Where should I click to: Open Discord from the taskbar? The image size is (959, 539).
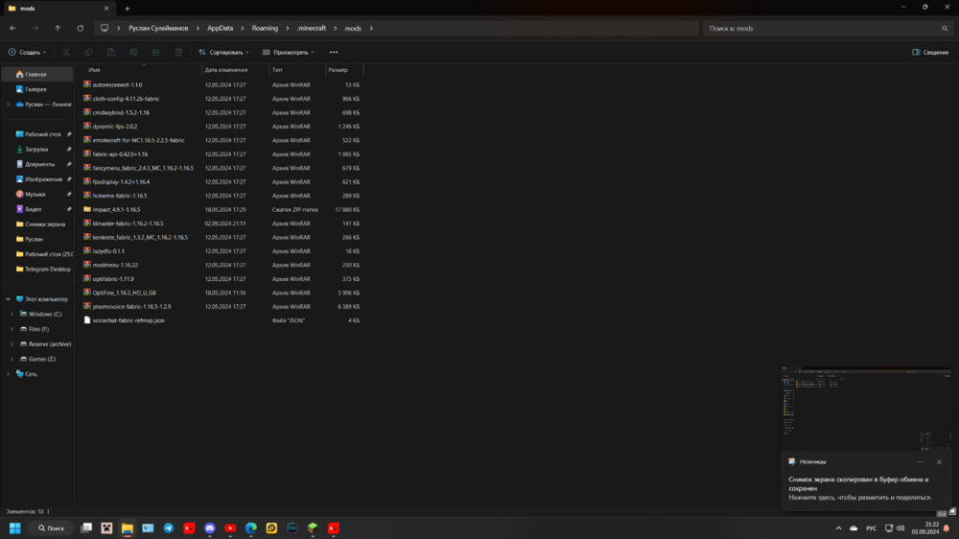coord(210,528)
